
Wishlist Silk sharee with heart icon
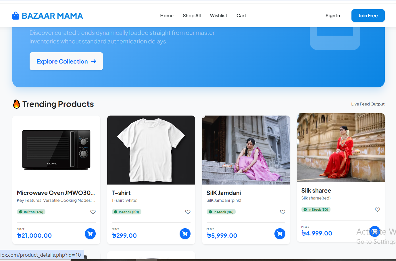tap(377, 210)
